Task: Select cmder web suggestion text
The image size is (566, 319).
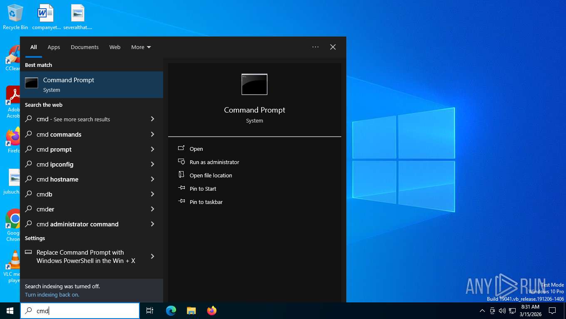Action: tap(45, 209)
